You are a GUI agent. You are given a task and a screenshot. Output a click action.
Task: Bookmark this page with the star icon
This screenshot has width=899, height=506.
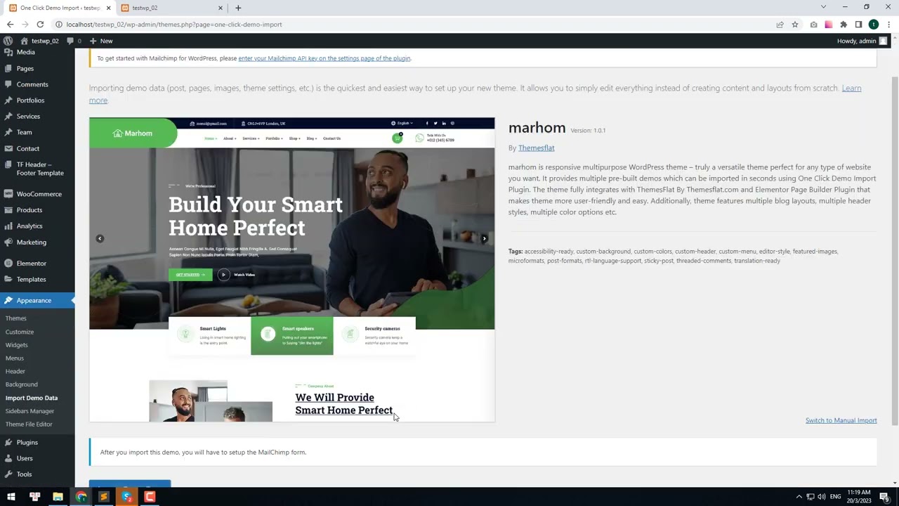tap(795, 24)
